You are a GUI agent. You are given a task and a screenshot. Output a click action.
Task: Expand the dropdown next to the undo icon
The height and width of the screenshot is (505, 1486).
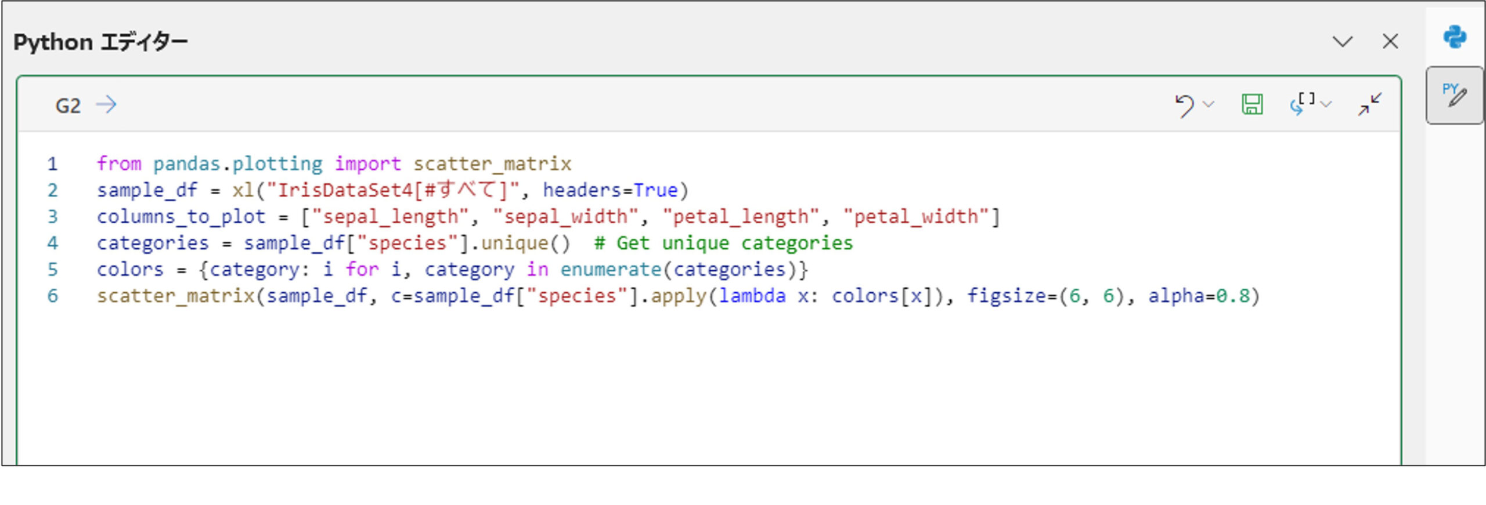(1209, 105)
